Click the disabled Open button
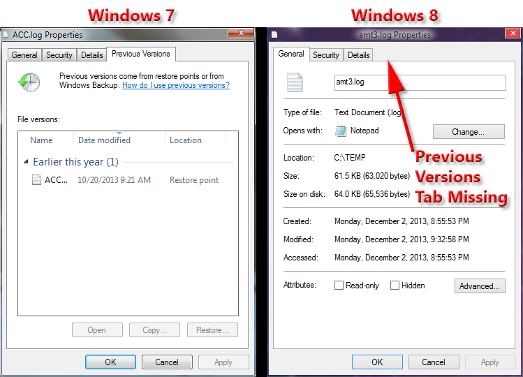 [x=97, y=330]
